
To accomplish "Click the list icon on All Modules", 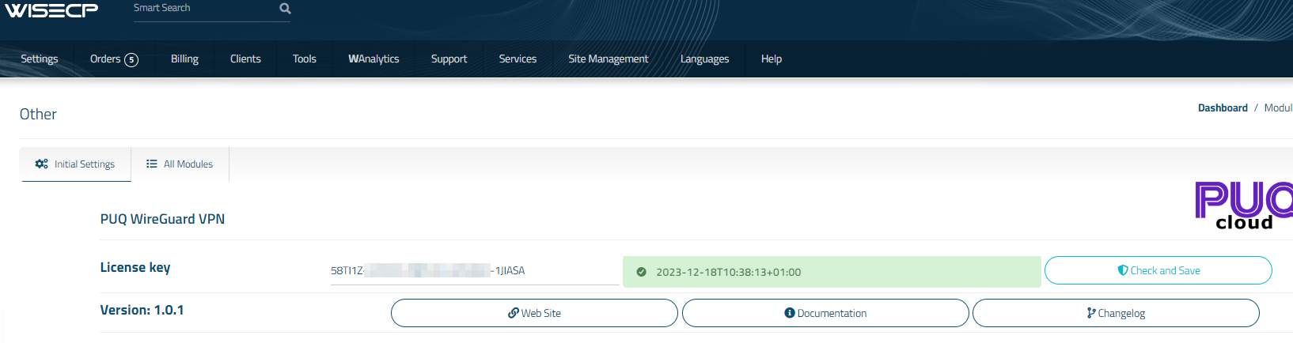I will (x=152, y=164).
